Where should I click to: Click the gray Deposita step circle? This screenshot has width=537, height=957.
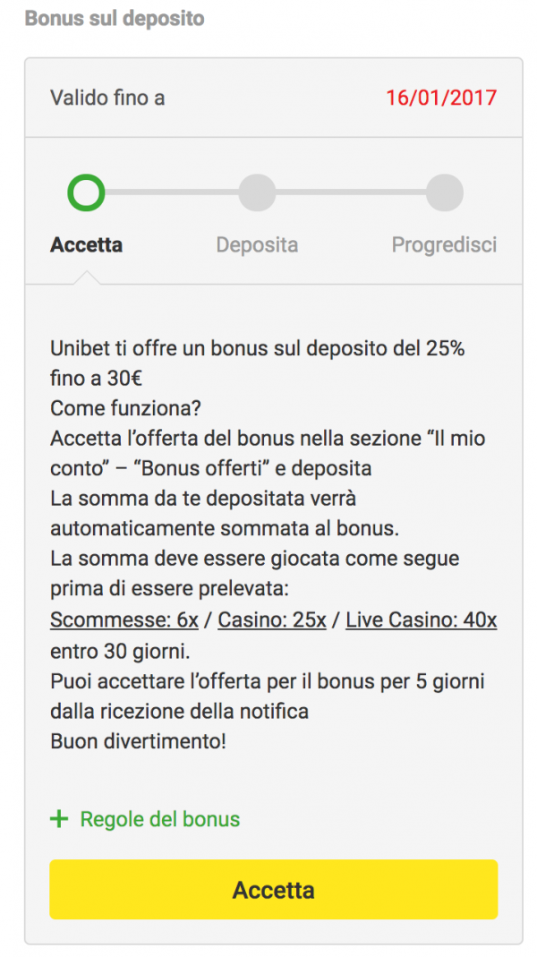[x=257, y=192]
